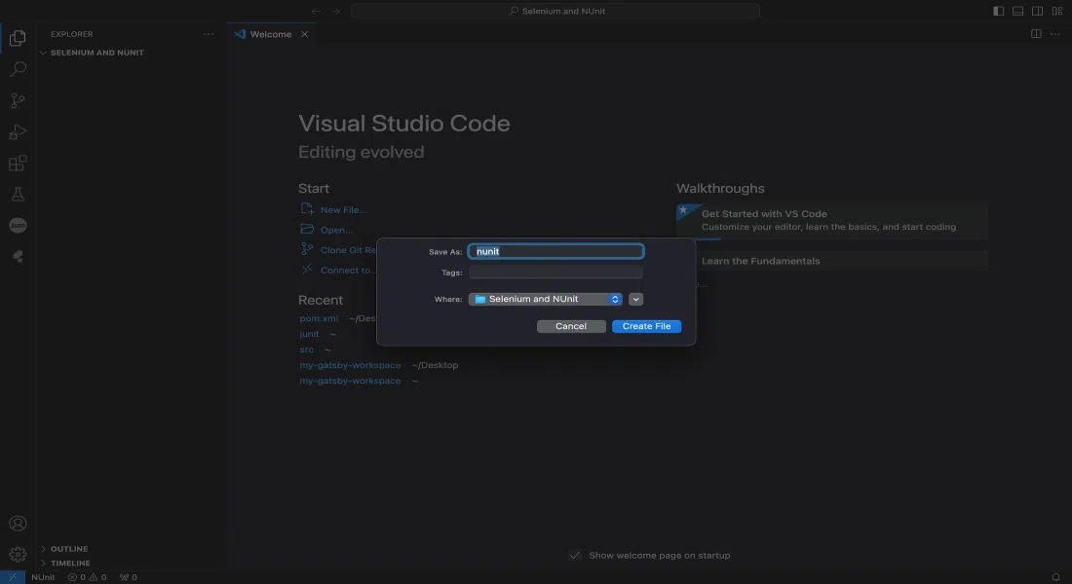Open recent junit entry
Screen dimensions: 1072x584
(x=309, y=334)
